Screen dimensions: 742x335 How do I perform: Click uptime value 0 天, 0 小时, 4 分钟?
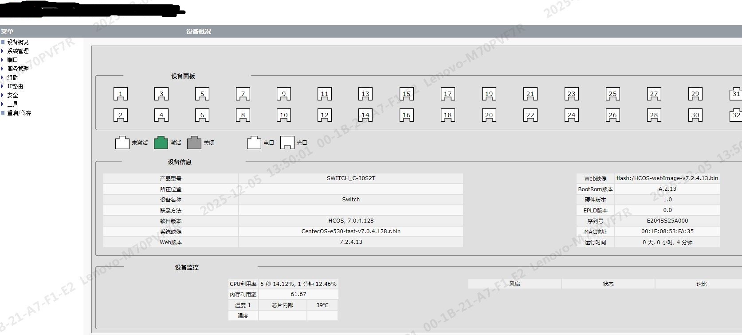(667, 242)
